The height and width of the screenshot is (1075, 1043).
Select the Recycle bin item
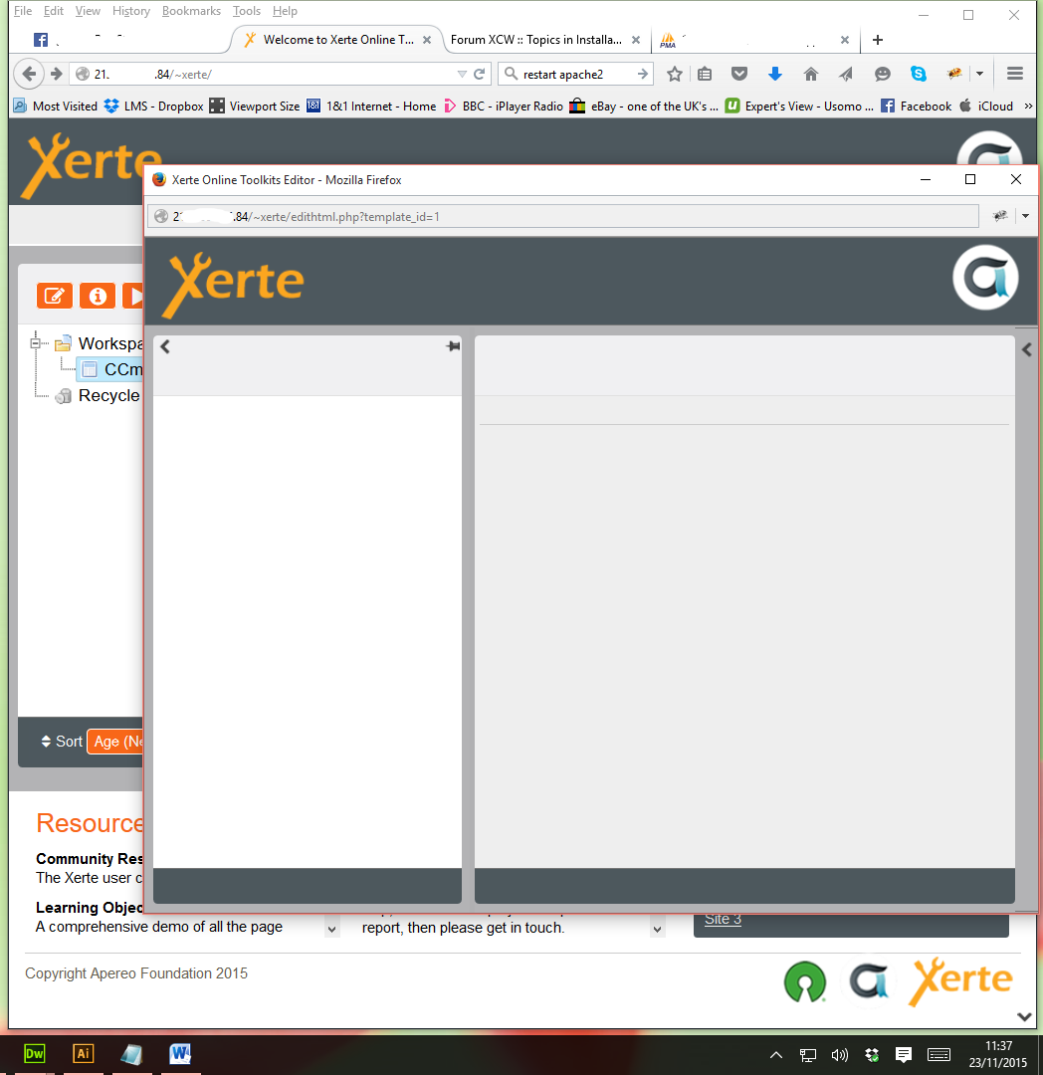(x=100, y=395)
